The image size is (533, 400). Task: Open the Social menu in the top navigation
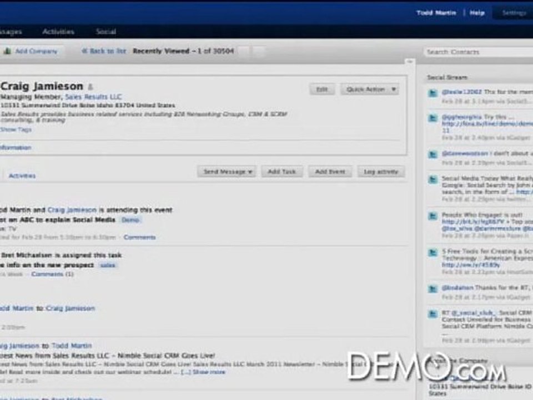(105, 32)
